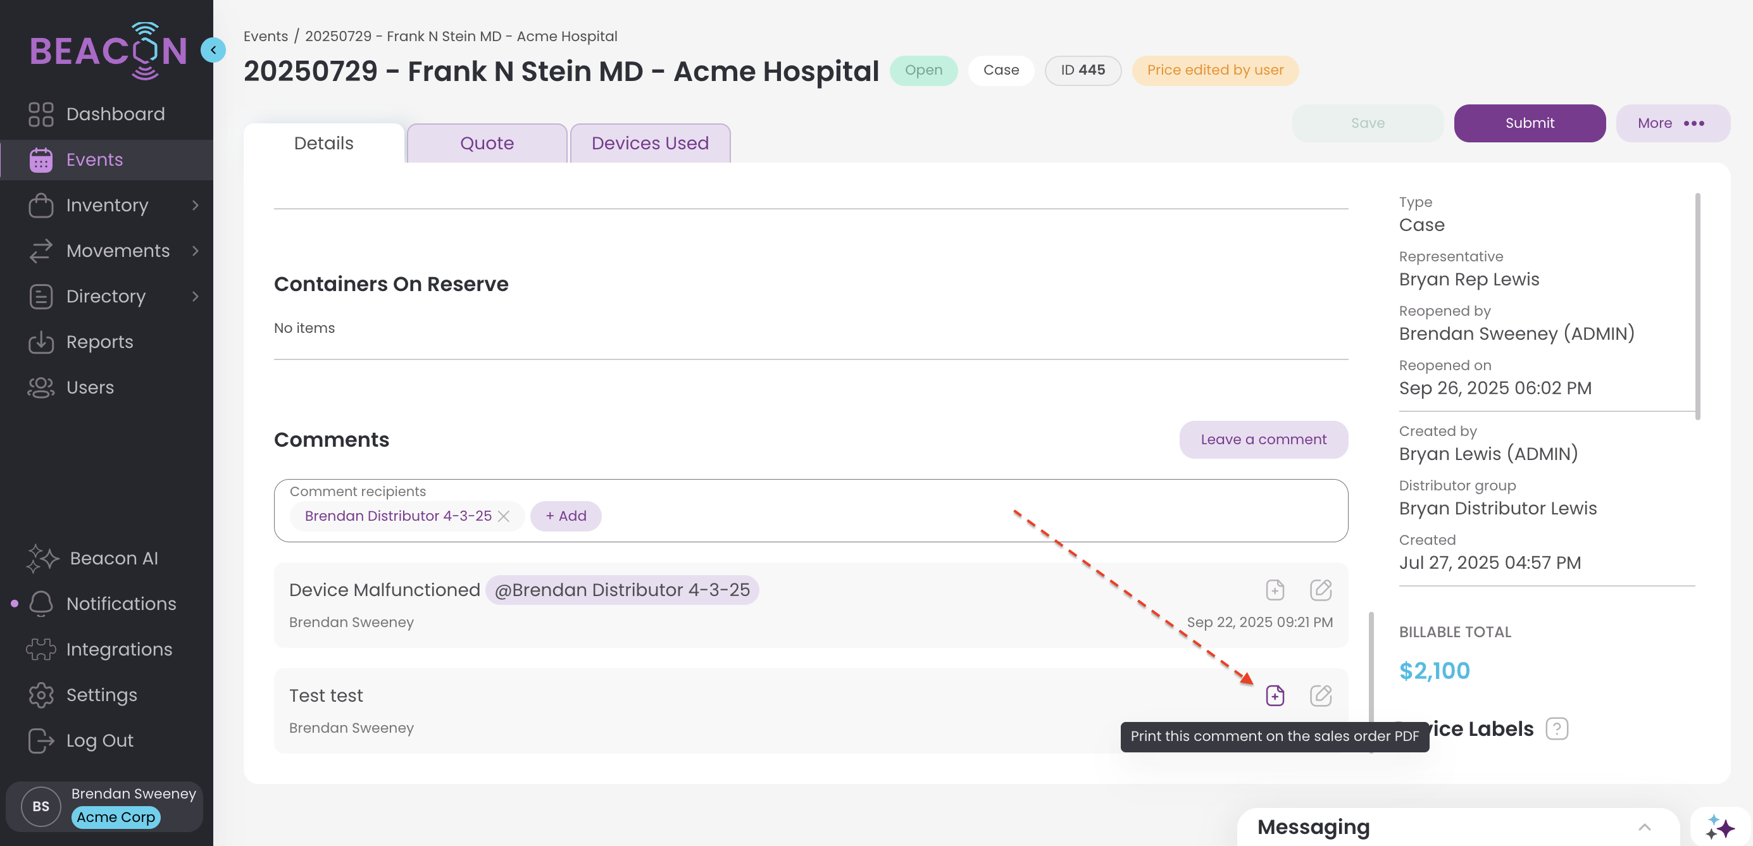The image size is (1753, 846).
Task: Switch to the Quote tab
Action: click(x=487, y=143)
